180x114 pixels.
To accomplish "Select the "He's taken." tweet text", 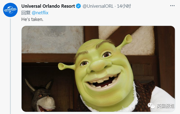I will coord(32,20).
